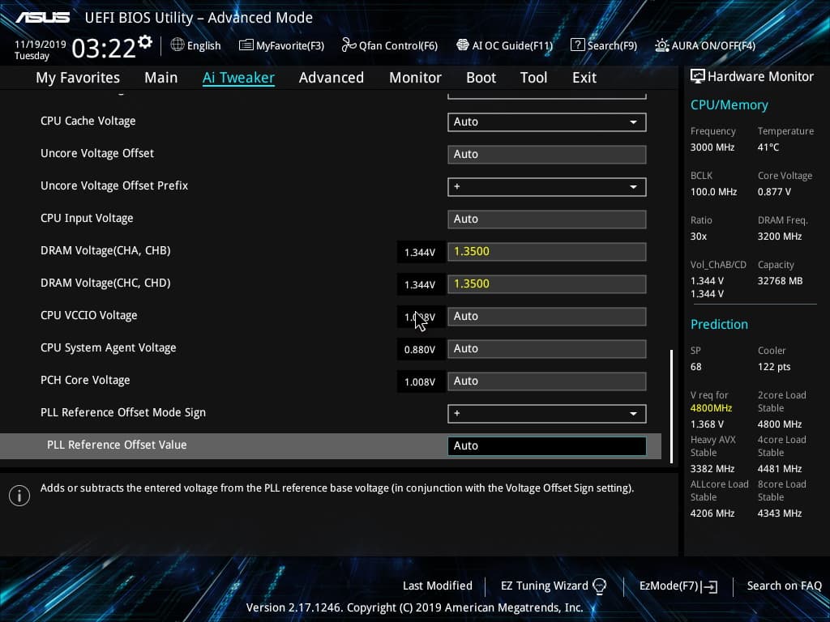The width and height of the screenshot is (830, 622).
Task: Click the 122 pts Cooler score
Action: [x=774, y=367]
